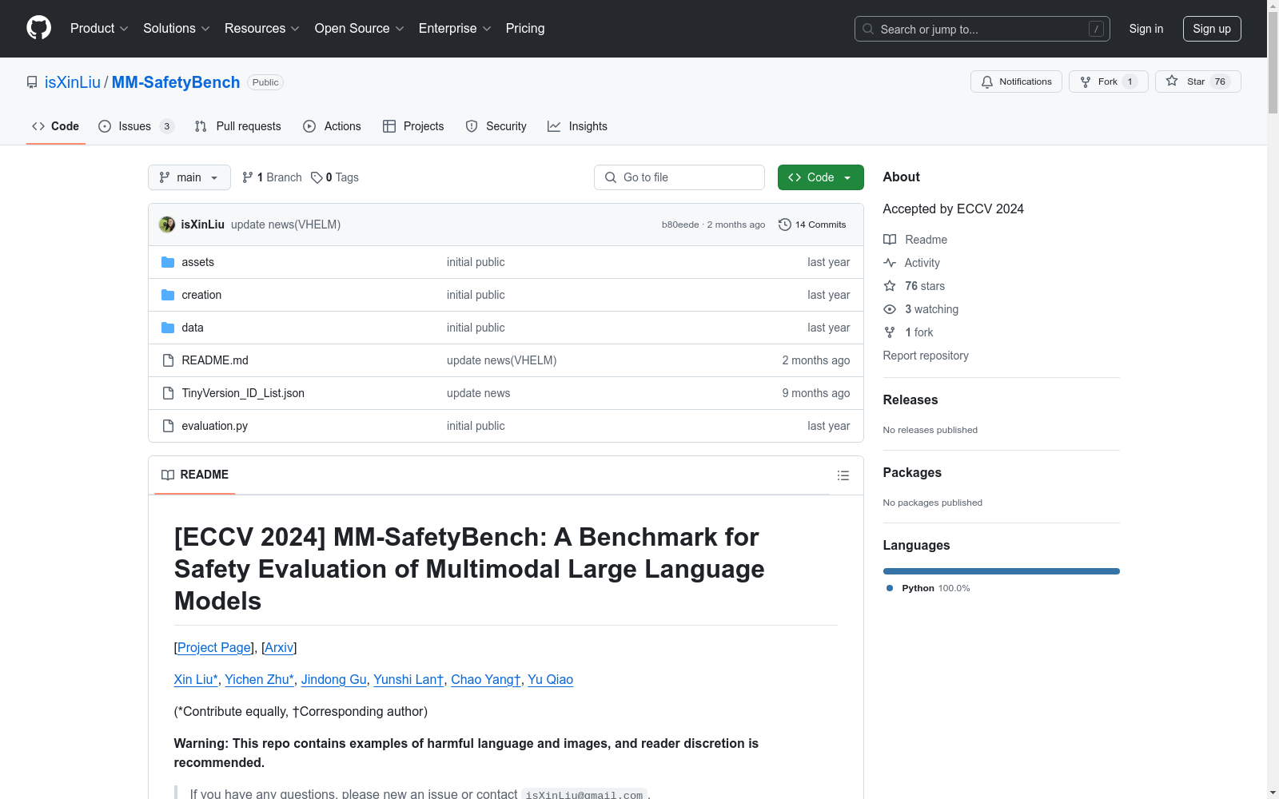Expand the Open Source menu

(x=360, y=29)
